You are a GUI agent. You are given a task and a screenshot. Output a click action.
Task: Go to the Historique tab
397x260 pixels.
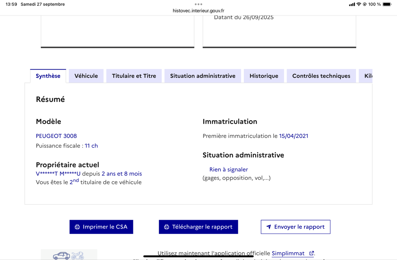(x=264, y=76)
